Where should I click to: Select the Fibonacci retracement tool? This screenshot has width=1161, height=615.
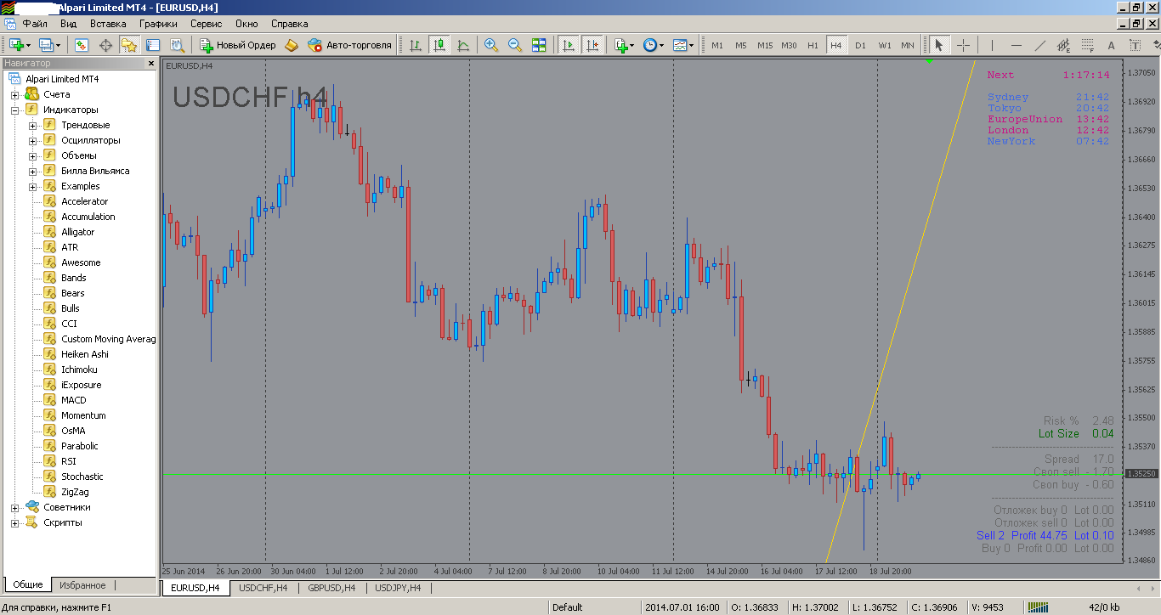click(x=1088, y=45)
